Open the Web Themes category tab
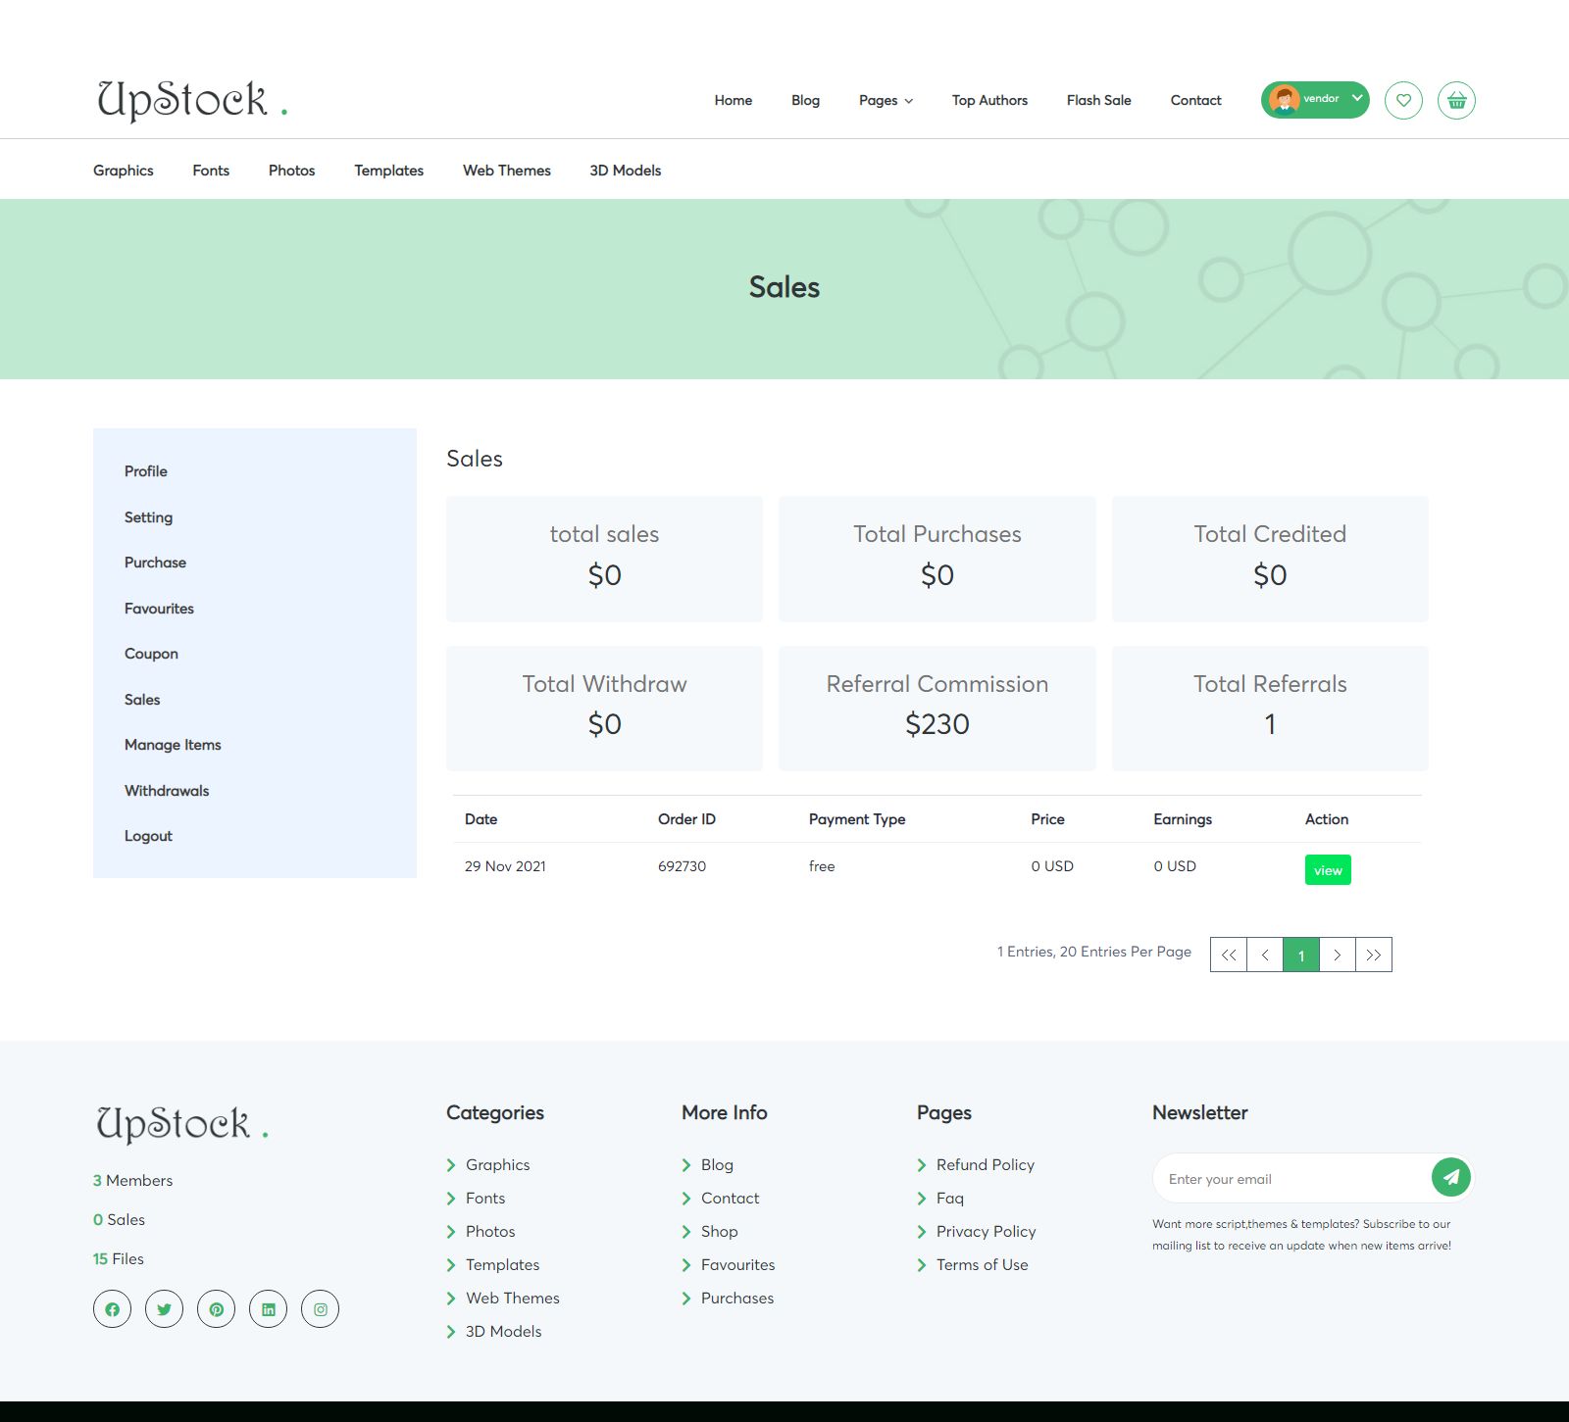Image resolution: width=1569 pixels, height=1422 pixels. tap(507, 171)
